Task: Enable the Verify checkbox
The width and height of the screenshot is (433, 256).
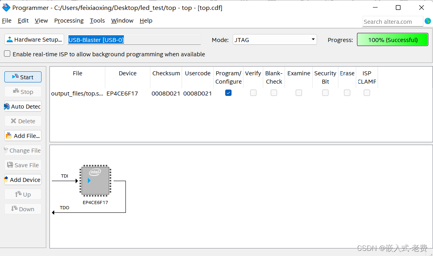Action: (x=253, y=93)
